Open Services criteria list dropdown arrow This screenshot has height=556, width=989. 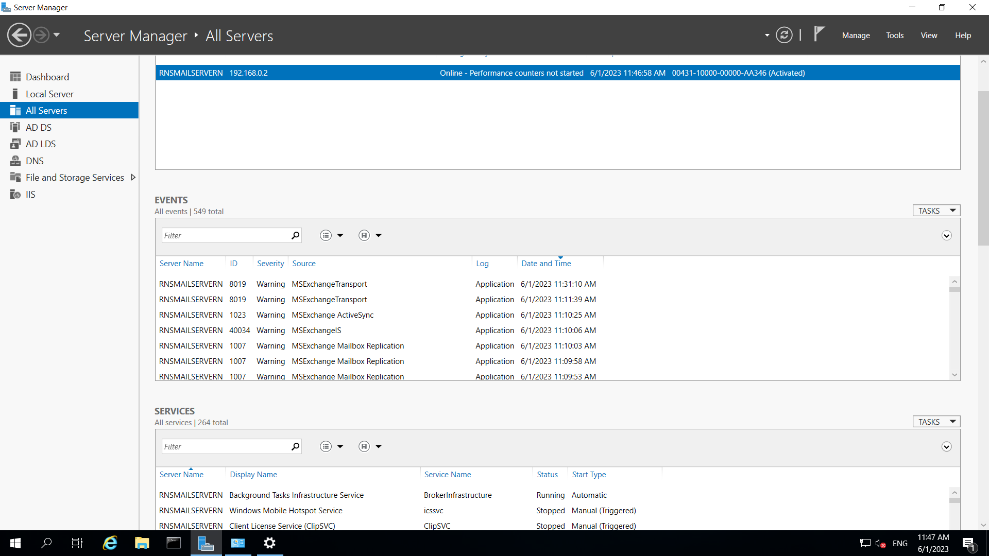pos(340,446)
